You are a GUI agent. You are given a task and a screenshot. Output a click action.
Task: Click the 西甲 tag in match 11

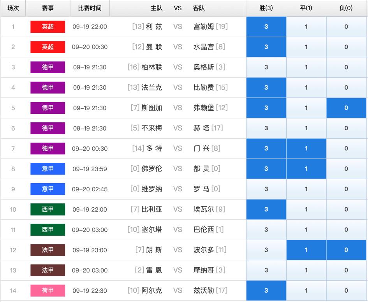(x=48, y=230)
